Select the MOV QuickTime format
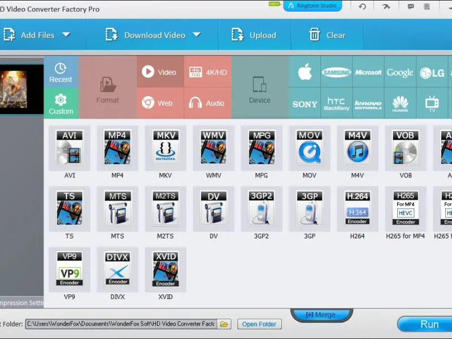Image resolution: width=452 pixels, height=339 pixels. [x=310, y=148]
